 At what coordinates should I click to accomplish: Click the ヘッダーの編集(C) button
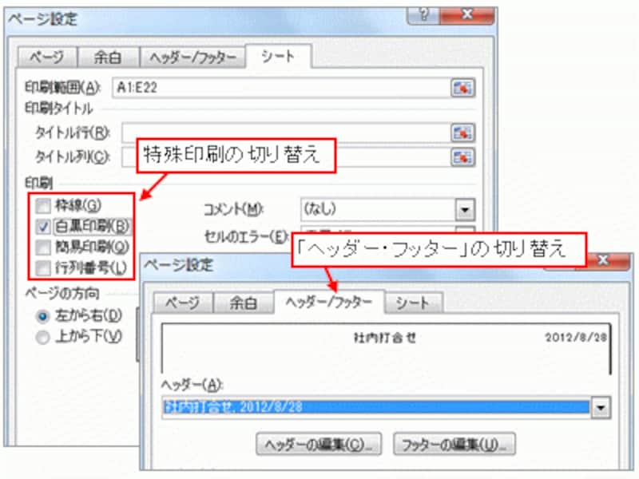point(319,445)
